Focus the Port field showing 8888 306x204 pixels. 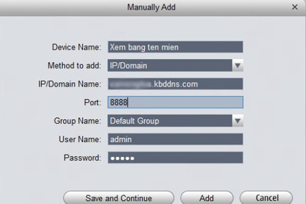(x=175, y=102)
